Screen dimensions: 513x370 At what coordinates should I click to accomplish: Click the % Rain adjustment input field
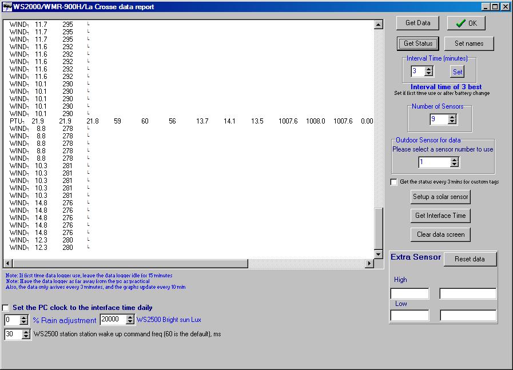[13, 320]
